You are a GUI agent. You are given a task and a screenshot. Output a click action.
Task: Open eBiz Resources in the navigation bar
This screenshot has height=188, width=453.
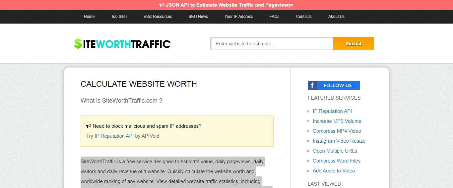[158, 17]
